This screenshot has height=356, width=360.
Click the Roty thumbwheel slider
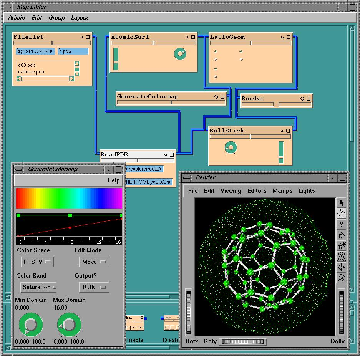coord(244,341)
